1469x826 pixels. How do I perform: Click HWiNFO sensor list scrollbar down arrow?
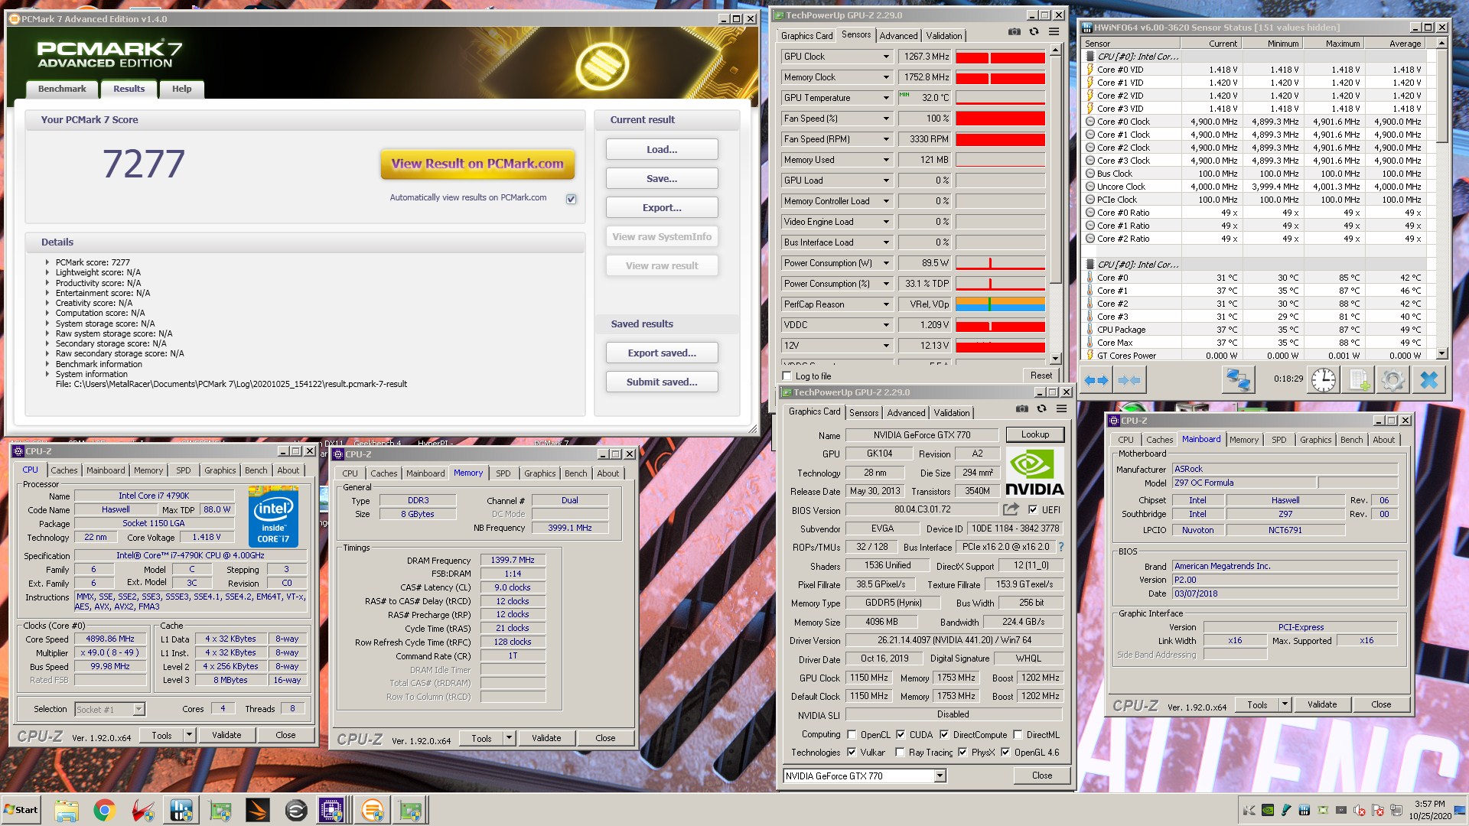pyautogui.click(x=1441, y=354)
